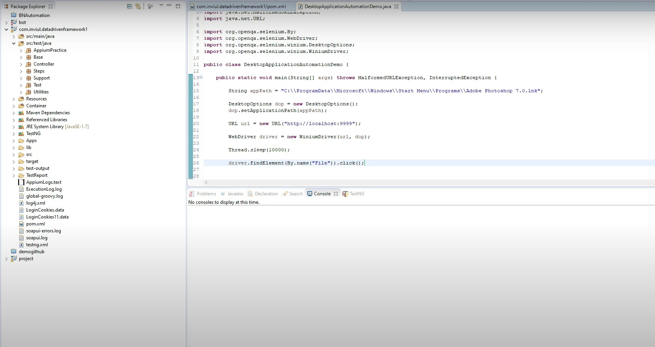Switch to the Problems tab
Viewport: 655px width, 347px height.
click(203, 194)
